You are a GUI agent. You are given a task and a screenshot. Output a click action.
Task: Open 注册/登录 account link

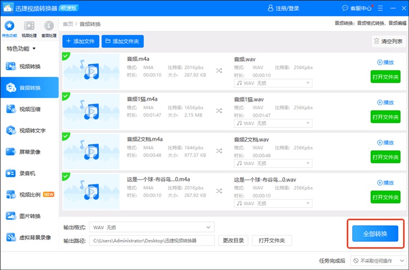(283, 8)
